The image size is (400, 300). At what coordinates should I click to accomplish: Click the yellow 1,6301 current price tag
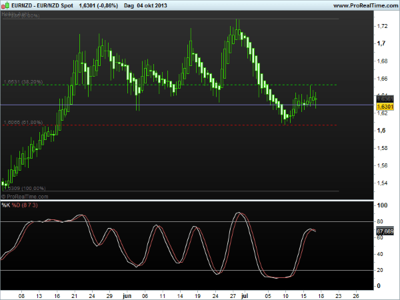click(x=385, y=107)
